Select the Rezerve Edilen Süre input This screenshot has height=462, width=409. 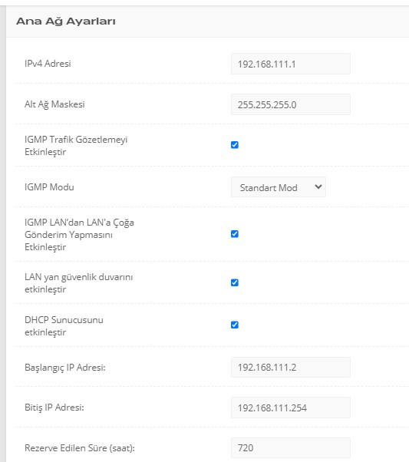[x=291, y=448]
